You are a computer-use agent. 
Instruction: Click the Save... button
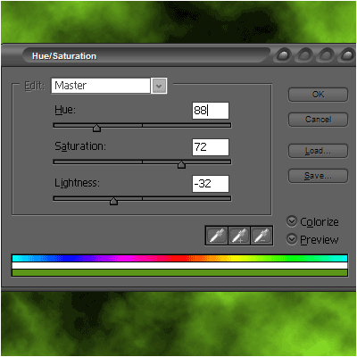click(x=318, y=176)
